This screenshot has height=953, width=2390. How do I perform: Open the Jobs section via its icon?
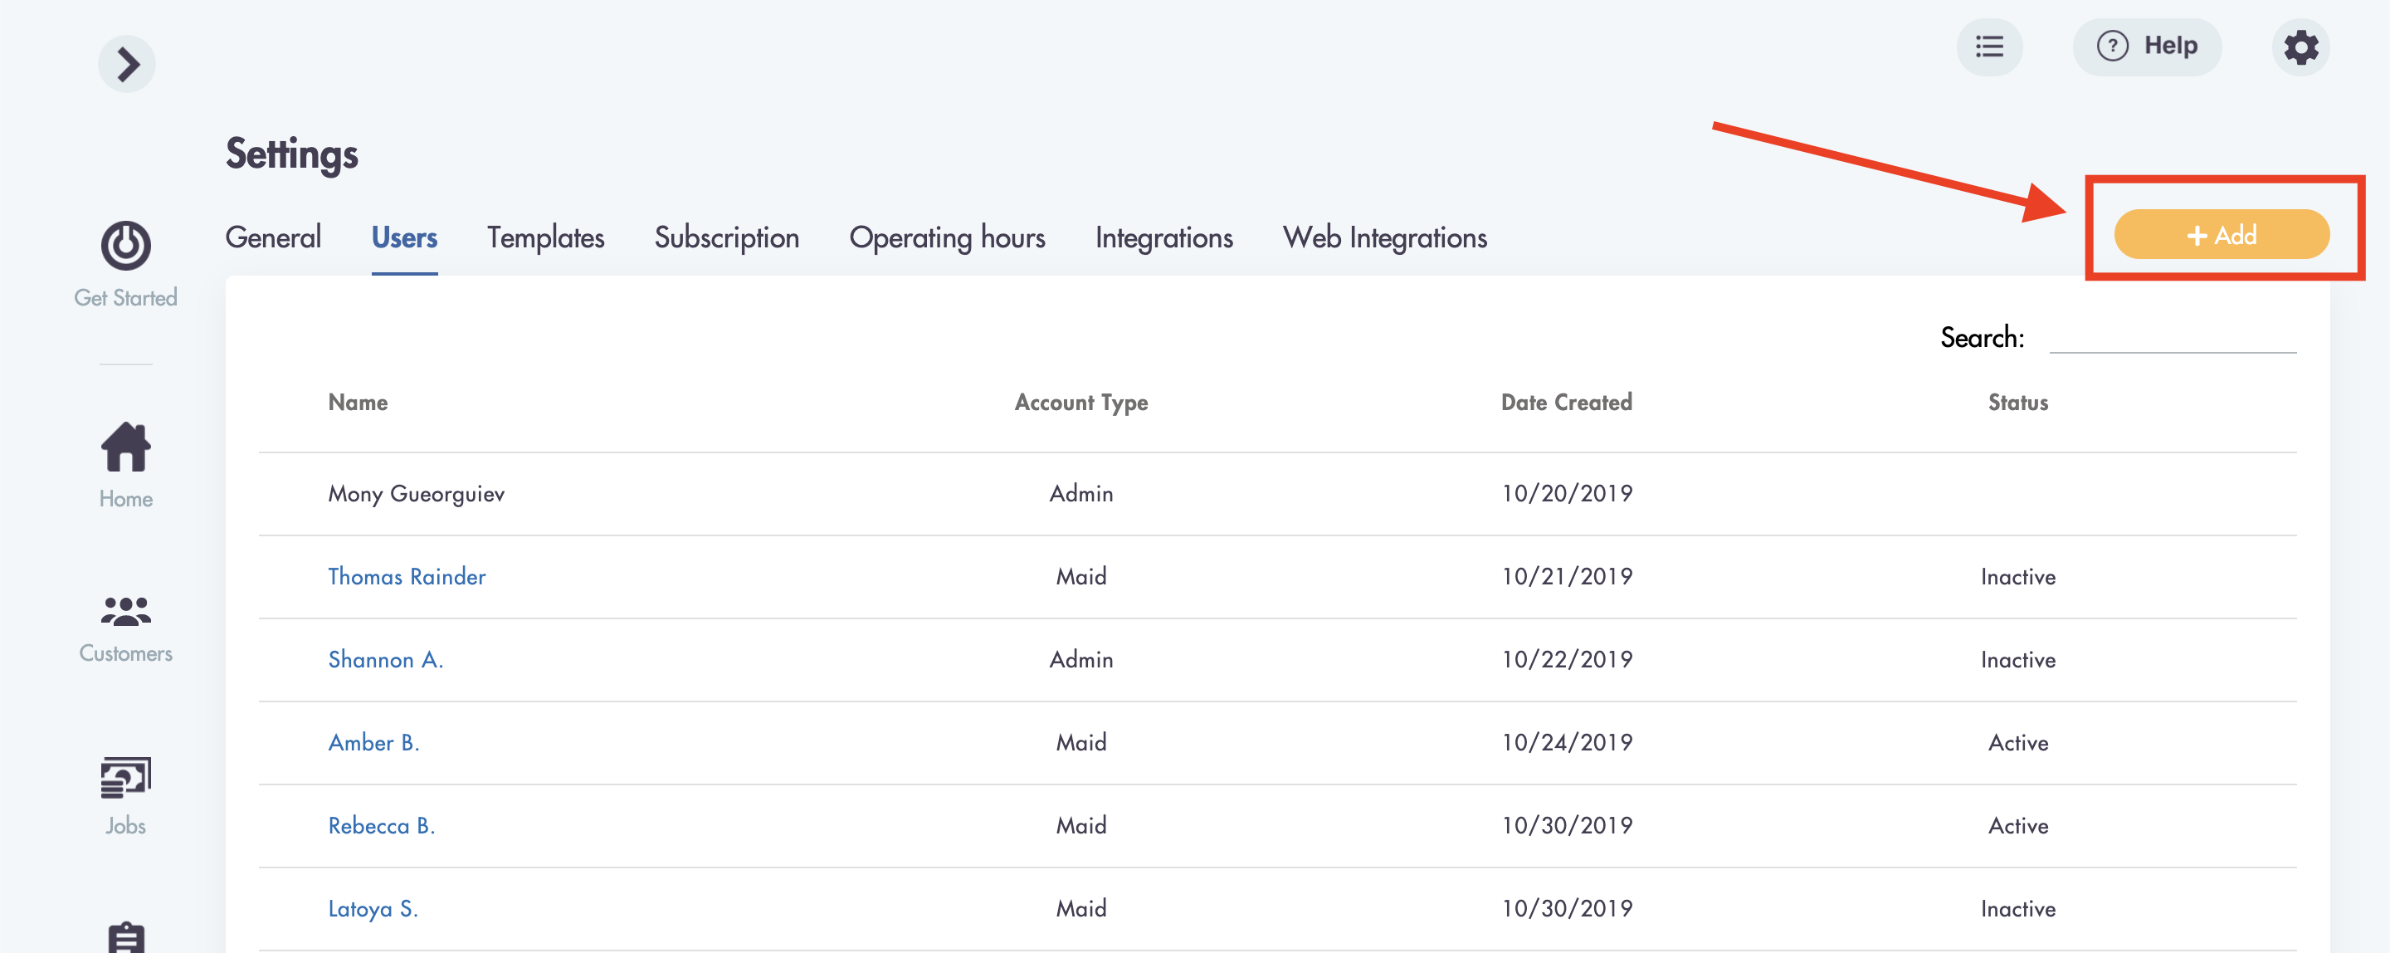coord(125,789)
